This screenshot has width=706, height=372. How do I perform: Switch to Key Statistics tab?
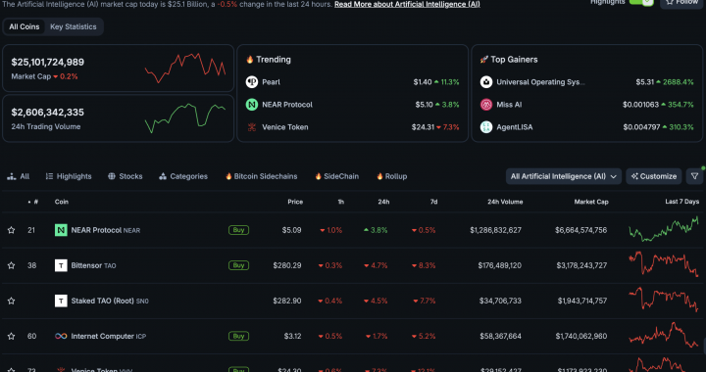click(x=74, y=26)
